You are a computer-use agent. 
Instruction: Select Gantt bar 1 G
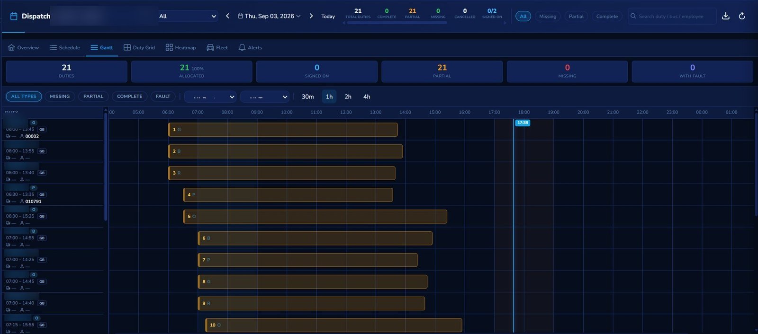pyautogui.click(x=283, y=130)
